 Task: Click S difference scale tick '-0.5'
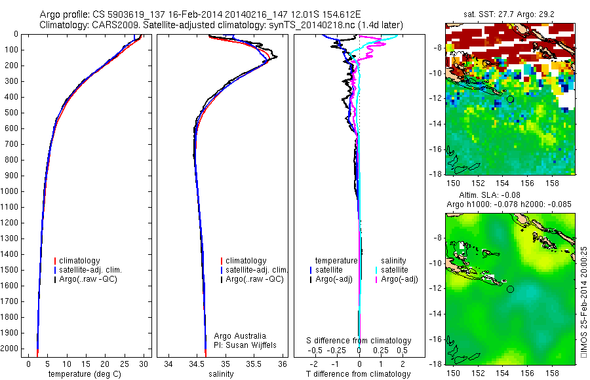click(x=315, y=351)
